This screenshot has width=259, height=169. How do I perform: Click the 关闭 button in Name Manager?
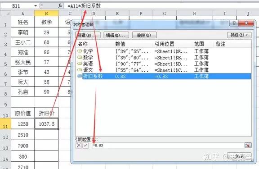pyautogui.click(x=239, y=156)
